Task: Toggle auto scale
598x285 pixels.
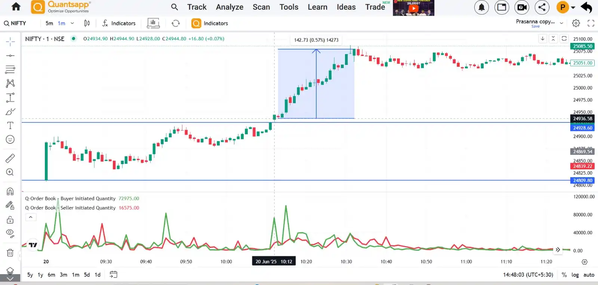Action: (x=589, y=275)
